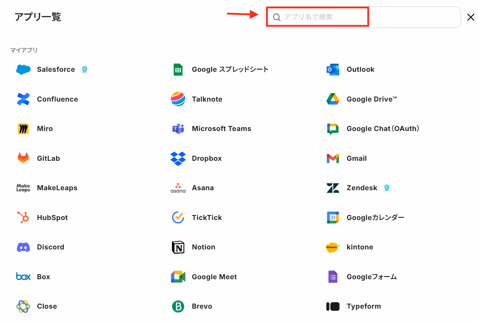Click the Notion icon
Image resolution: width=478 pixels, height=323 pixels.
coord(178,247)
